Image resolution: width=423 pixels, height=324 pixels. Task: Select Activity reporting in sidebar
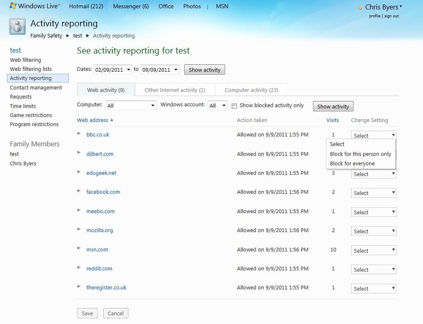[x=38, y=78]
